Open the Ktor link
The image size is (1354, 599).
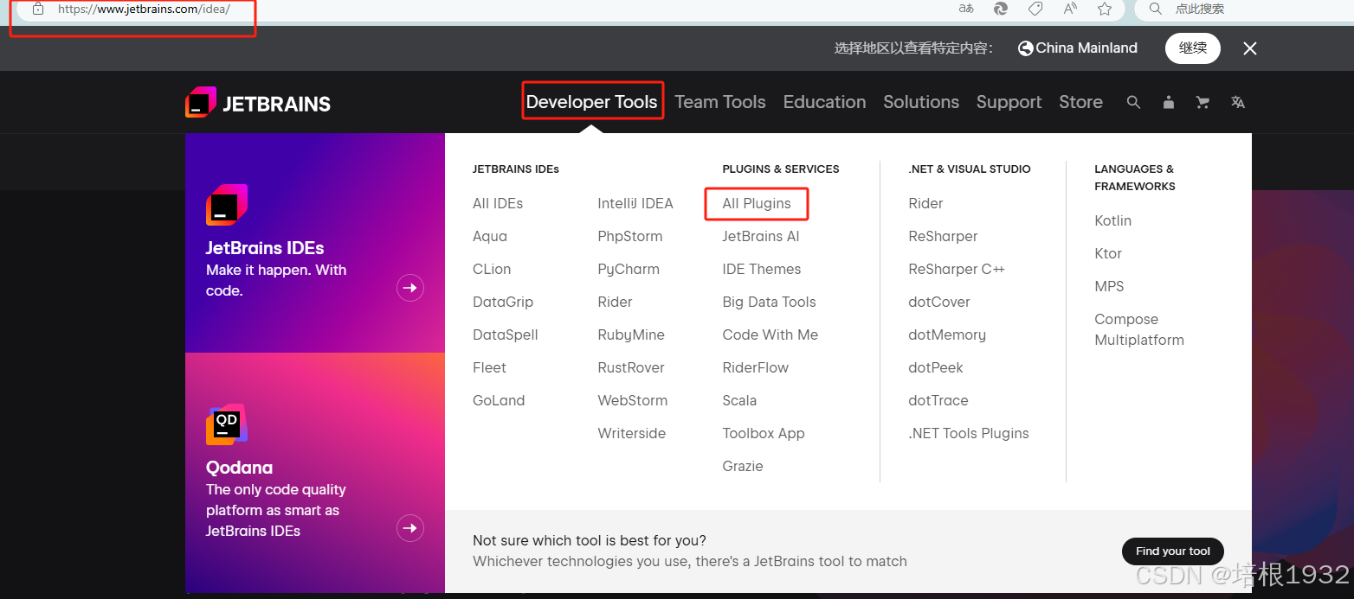click(1108, 254)
